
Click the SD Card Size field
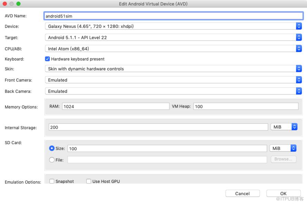tap(167, 149)
